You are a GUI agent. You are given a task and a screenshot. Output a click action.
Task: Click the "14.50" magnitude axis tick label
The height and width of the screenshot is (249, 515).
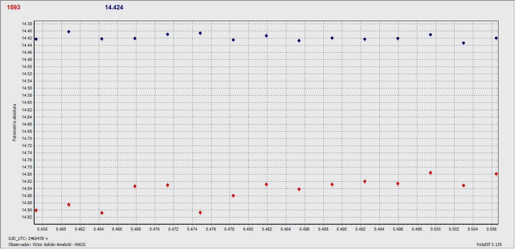click(x=27, y=67)
